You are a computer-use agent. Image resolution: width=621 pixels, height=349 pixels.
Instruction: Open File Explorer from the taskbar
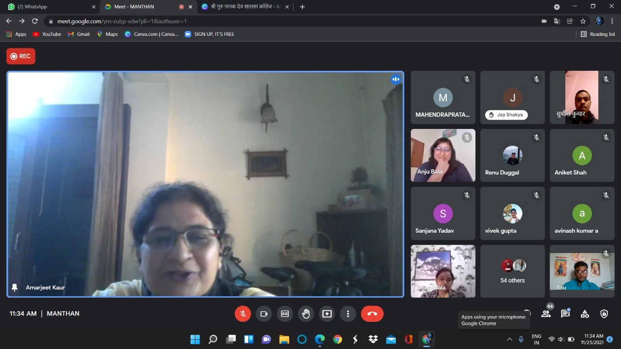tap(284, 339)
